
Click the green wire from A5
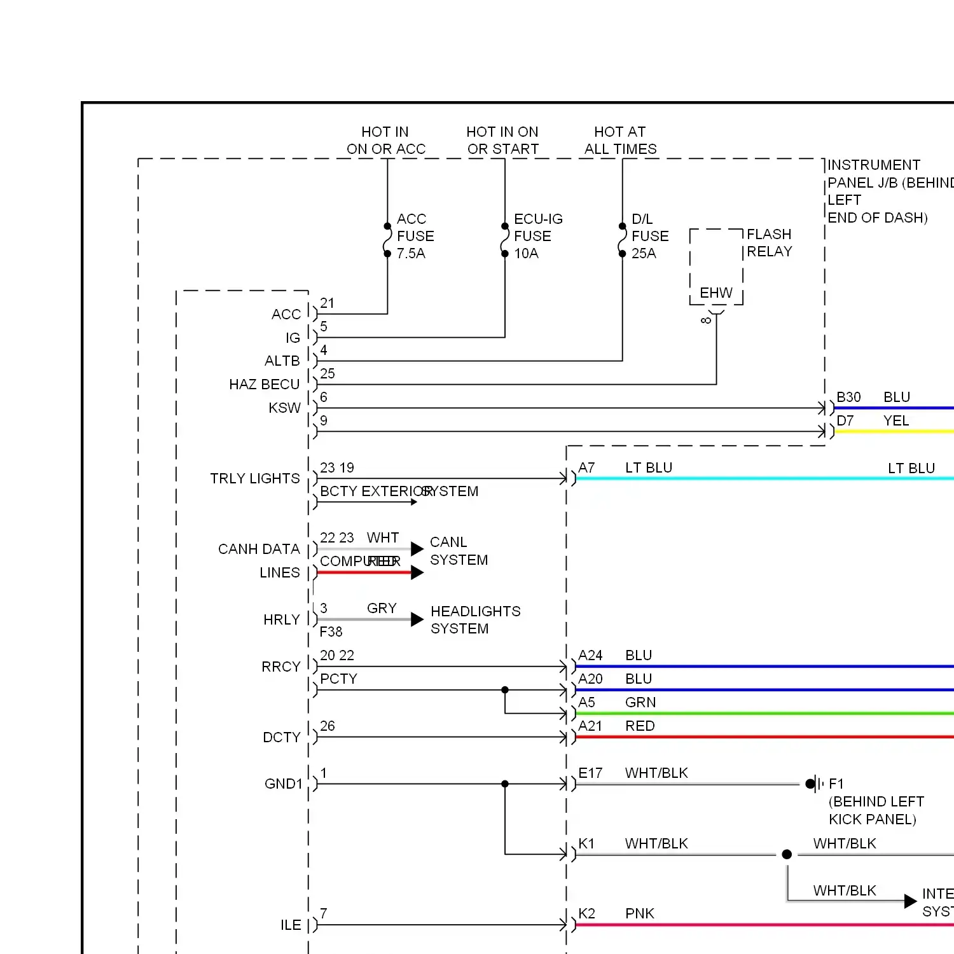point(764,714)
